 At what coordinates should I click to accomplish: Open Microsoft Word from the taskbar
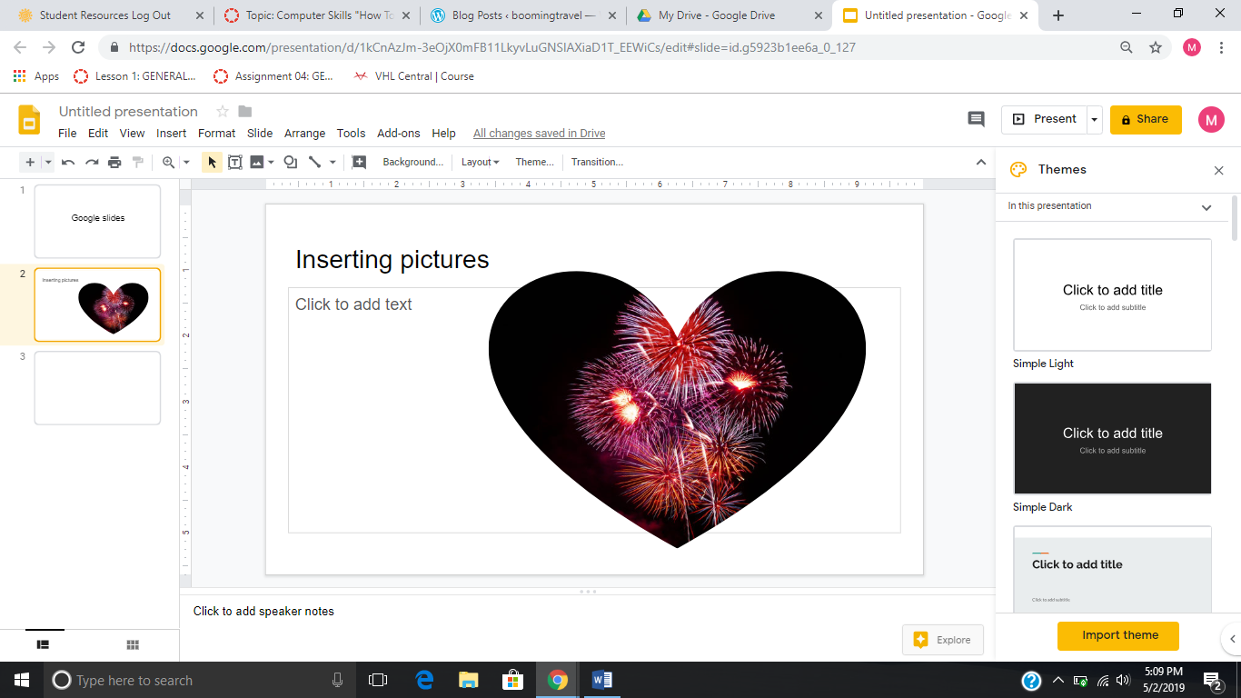[601, 680]
